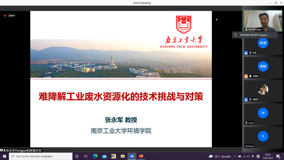
Task: Open the yellow app icon next to Mail
Action: click(x=114, y=156)
